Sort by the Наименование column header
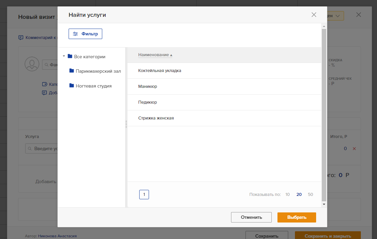This screenshot has height=239, width=377. 155,55
